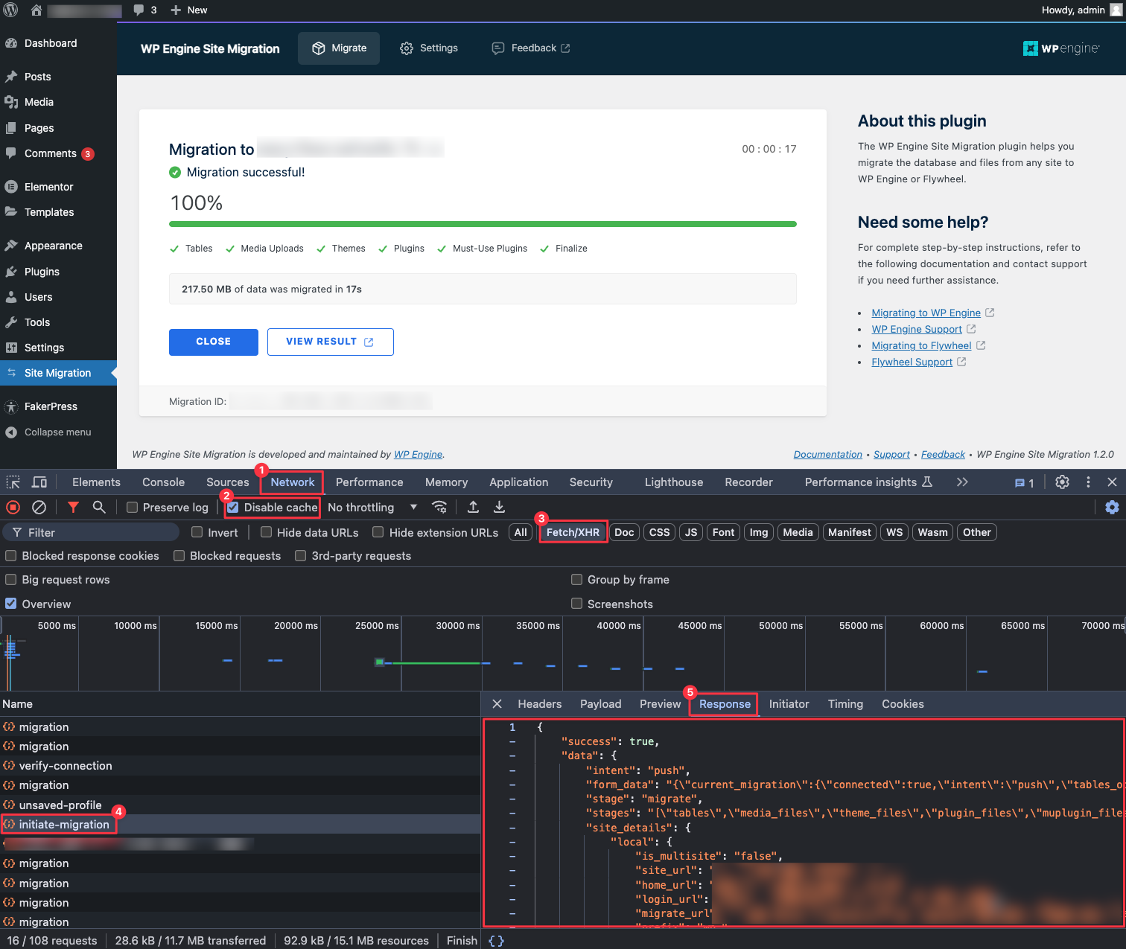This screenshot has height=949, width=1126.
Task: Open DevTools three-dot customize menu
Action: coord(1088,482)
